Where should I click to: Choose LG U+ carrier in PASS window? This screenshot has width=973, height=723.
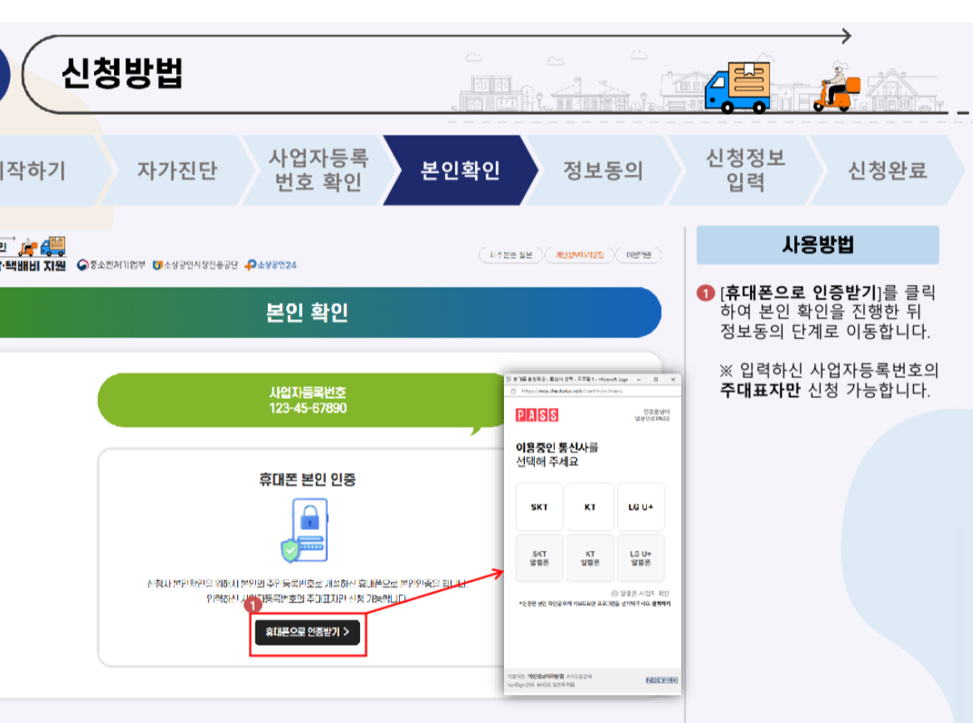point(640,507)
